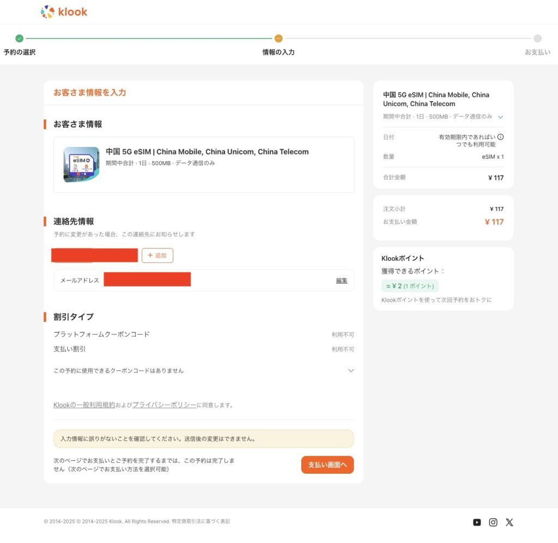Click the green Klook points badge ≈ ¥ 2
Image resolution: width=558 pixels, height=543 pixels.
pyautogui.click(x=410, y=286)
